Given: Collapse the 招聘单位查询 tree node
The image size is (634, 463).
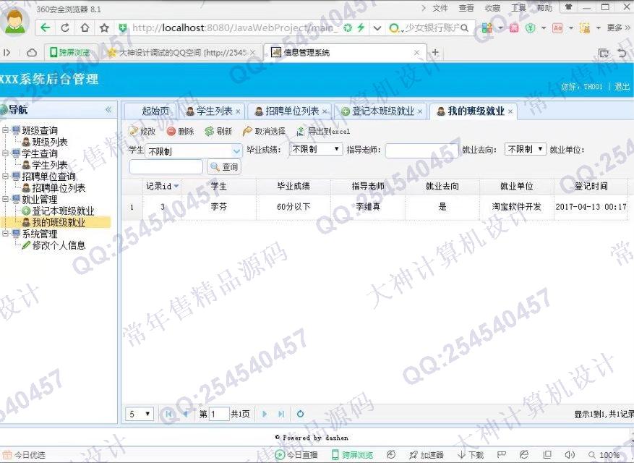Looking at the screenshot, I should pyautogui.click(x=5, y=176).
